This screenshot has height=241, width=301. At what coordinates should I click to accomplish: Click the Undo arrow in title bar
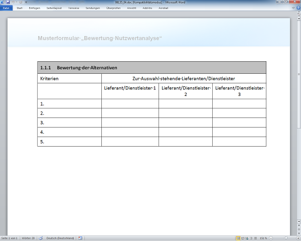[x=13, y=3]
